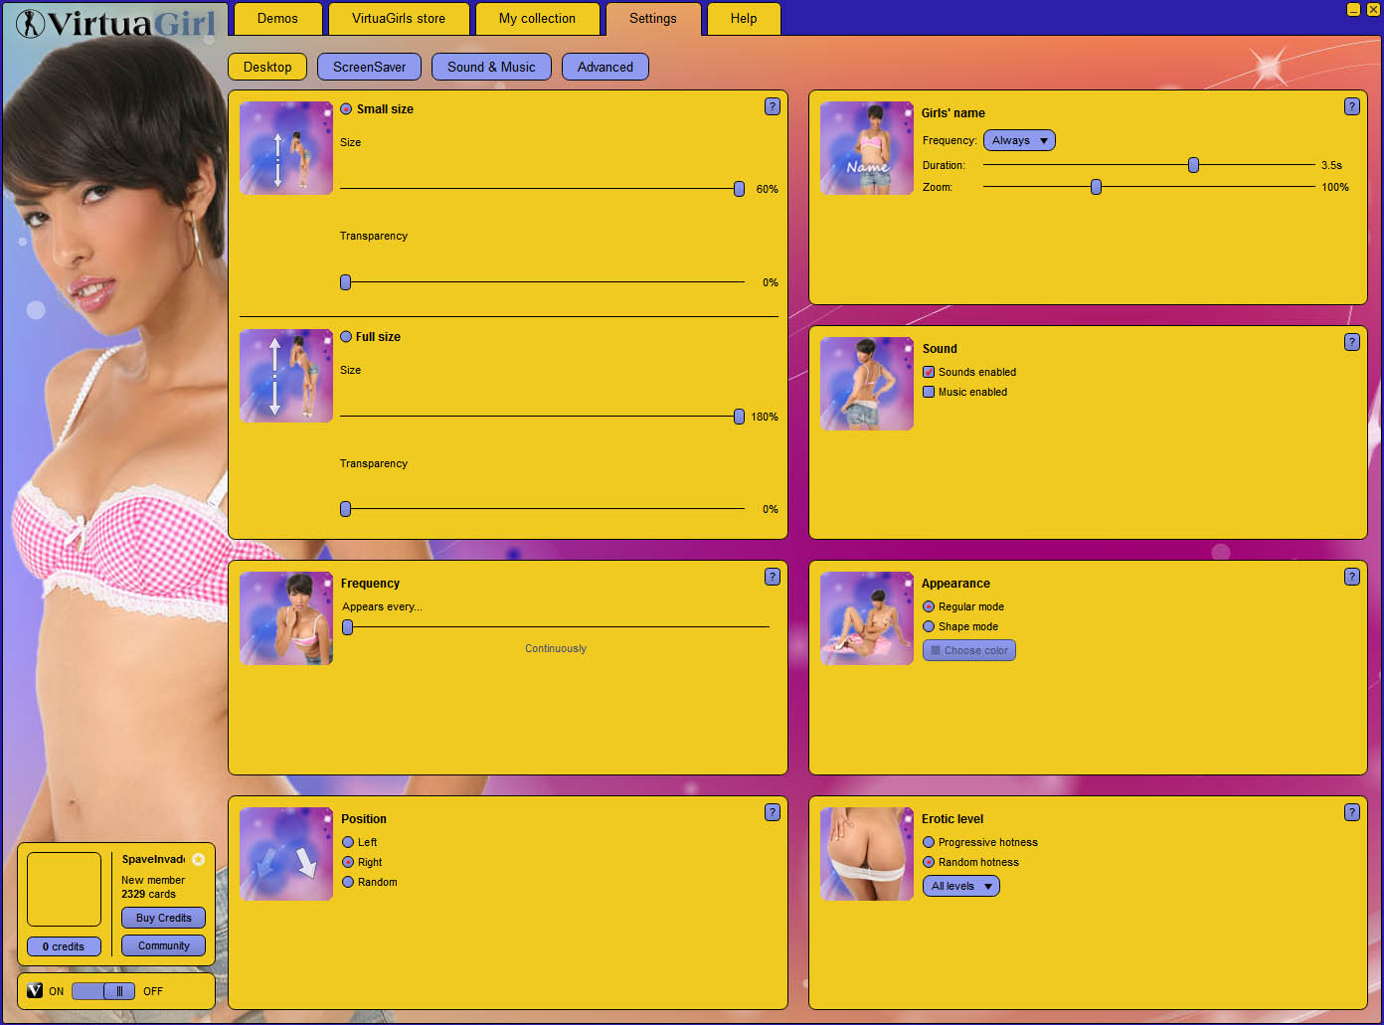Enable the Music enabled checkbox
Image resolution: width=1384 pixels, height=1025 pixels.
pos(929,392)
